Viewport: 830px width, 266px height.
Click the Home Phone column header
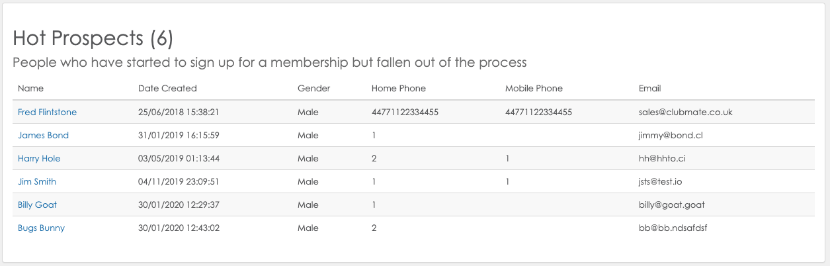click(399, 89)
